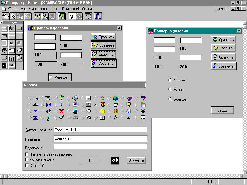
Task: Click the 'Выход' button
Action: point(222,110)
